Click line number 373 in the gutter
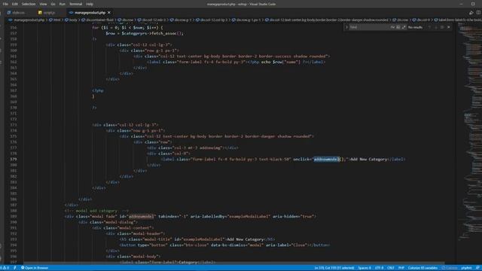 pyautogui.click(x=14, y=125)
